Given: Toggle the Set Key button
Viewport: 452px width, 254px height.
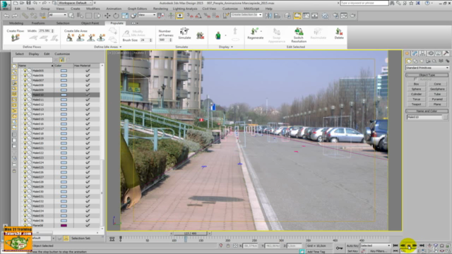Looking at the screenshot, I should pos(352,251).
